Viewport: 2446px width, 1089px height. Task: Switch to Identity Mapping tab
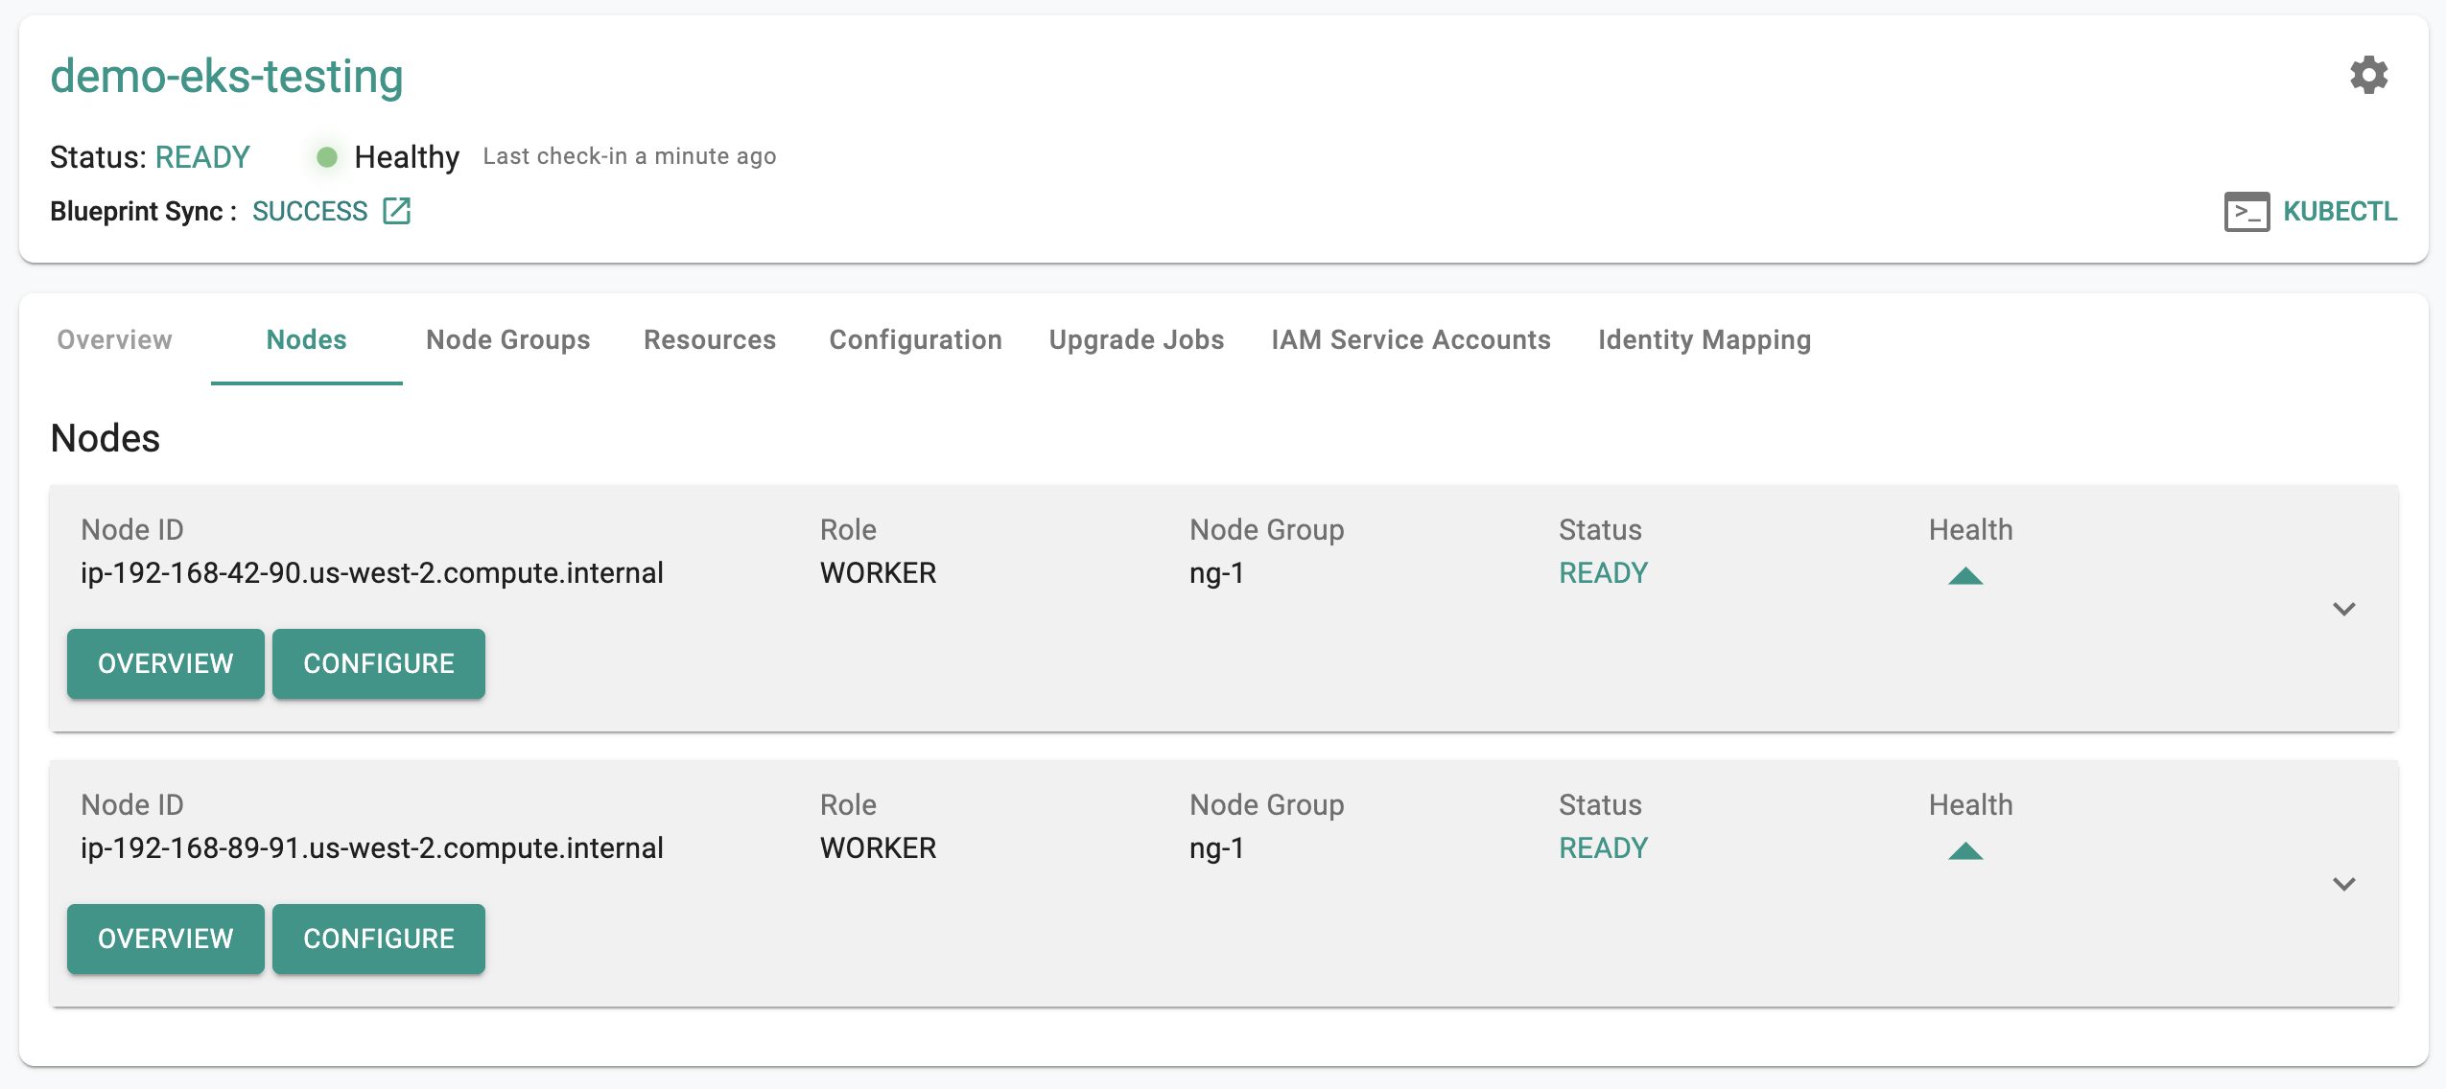(1704, 339)
